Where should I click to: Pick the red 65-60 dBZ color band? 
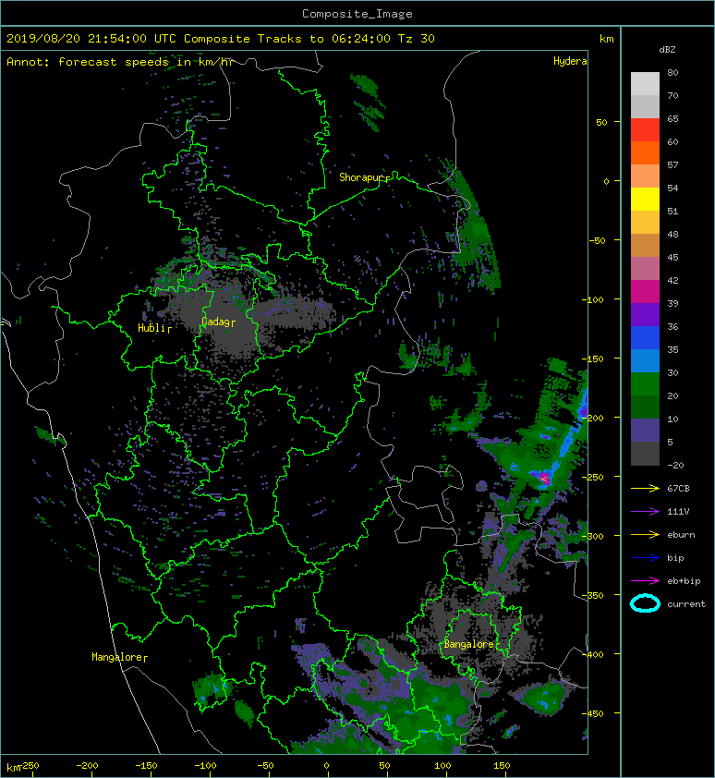(x=645, y=130)
